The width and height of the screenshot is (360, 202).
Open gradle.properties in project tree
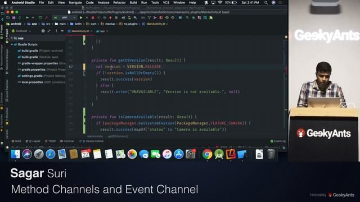41,70
